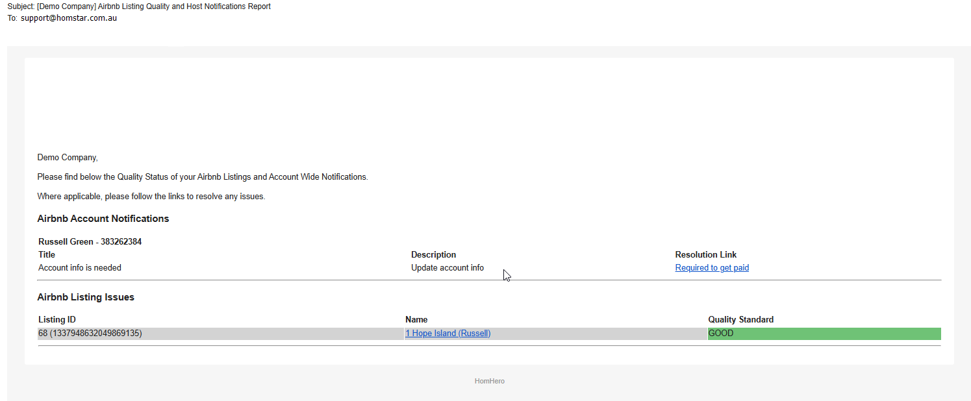Select the listing ID 68 cell

[x=90, y=334]
